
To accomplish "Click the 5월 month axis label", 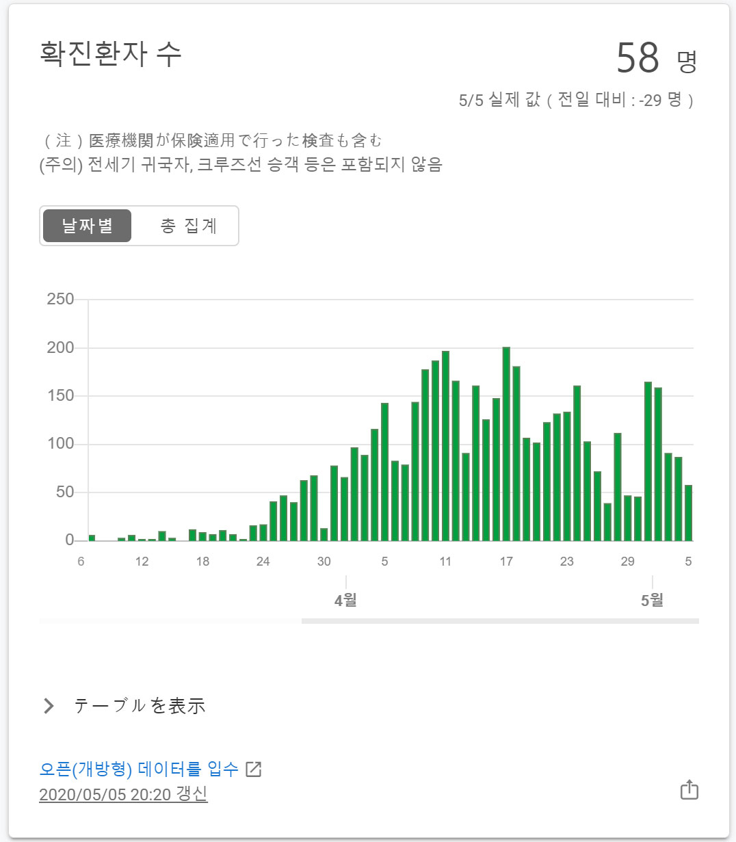I will [x=652, y=600].
